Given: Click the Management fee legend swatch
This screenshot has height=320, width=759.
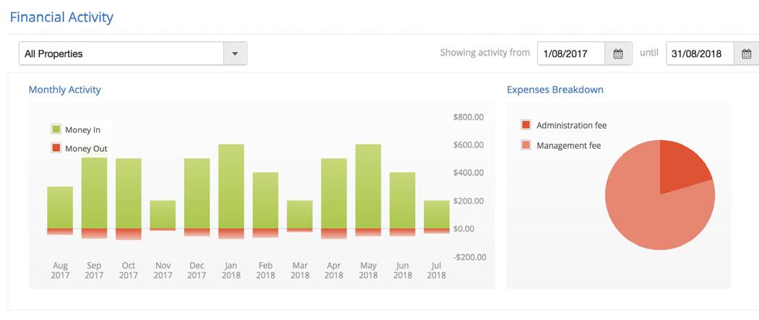Looking at the screenshot, I should coord(526,146).
